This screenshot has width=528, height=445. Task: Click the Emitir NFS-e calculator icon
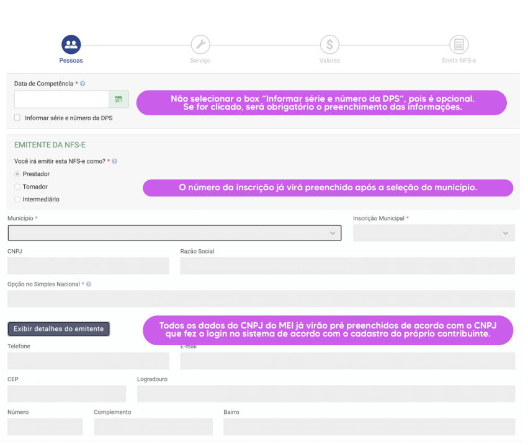pos(459,45)
